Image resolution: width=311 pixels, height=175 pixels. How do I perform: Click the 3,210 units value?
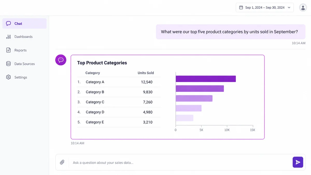click(148, 122)
